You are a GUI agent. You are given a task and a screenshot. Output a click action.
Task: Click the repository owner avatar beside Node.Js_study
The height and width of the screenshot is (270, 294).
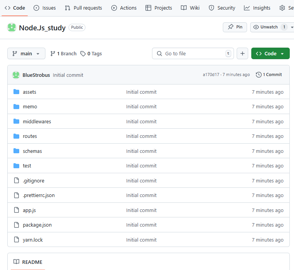click(x=12, y=28)
